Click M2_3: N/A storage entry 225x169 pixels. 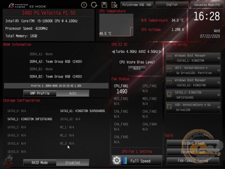67,144
